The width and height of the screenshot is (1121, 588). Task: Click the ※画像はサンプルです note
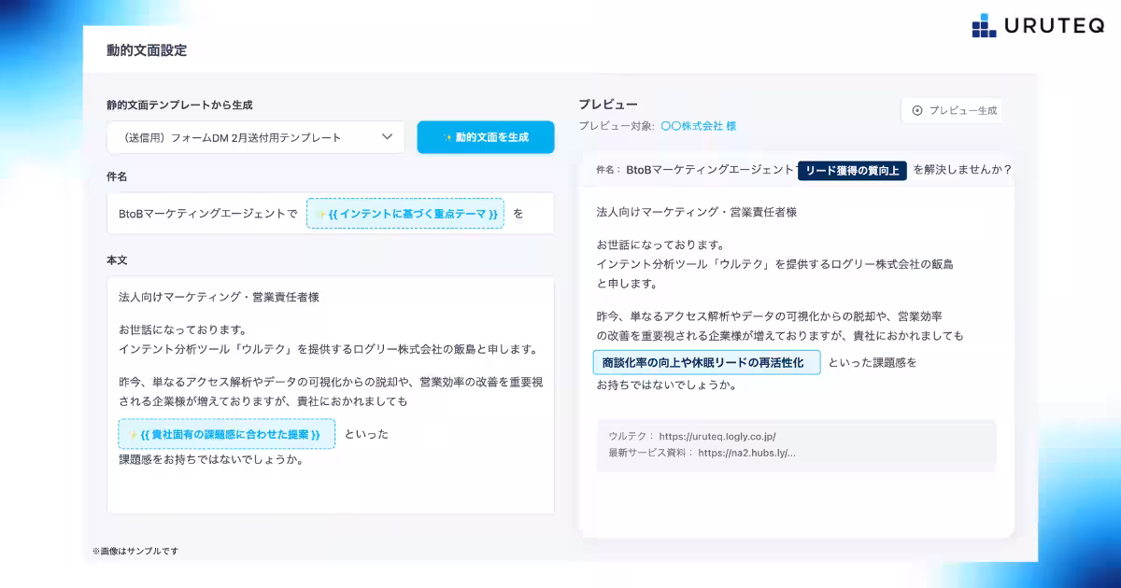point(135,552)
